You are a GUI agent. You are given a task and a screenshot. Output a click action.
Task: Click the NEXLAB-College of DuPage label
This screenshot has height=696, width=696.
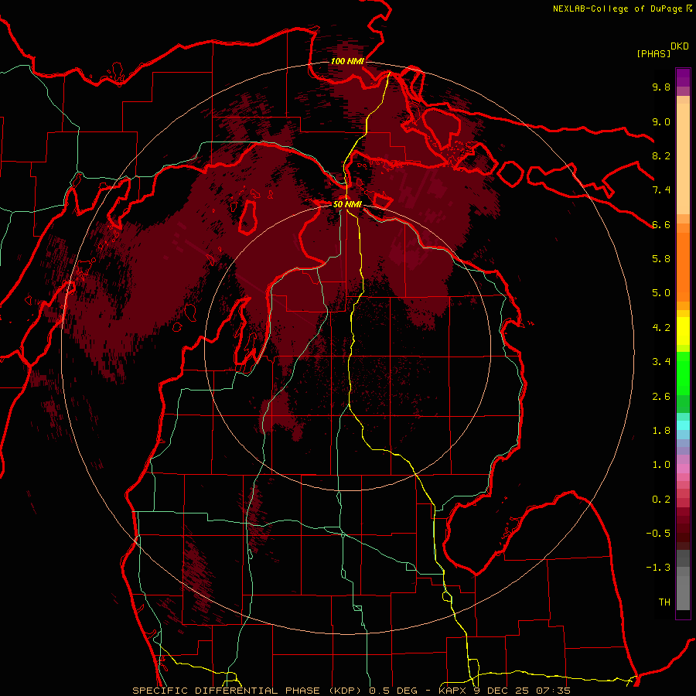(x=619, y=9)
